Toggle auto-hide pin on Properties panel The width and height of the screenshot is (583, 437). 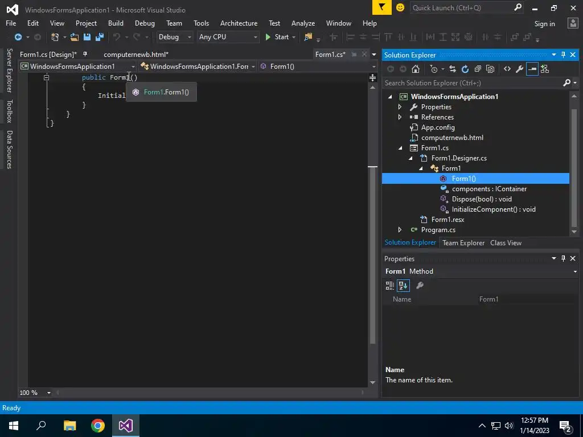[563, 258]
